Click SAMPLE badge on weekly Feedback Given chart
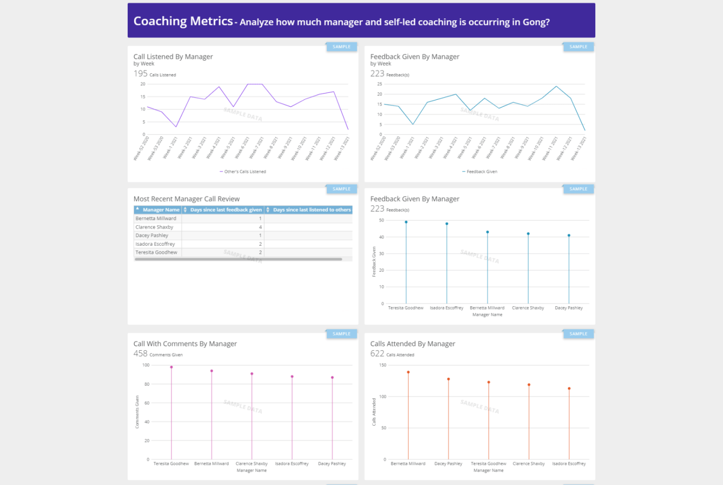Screen dimensions: 723x485 pos(578,47)
